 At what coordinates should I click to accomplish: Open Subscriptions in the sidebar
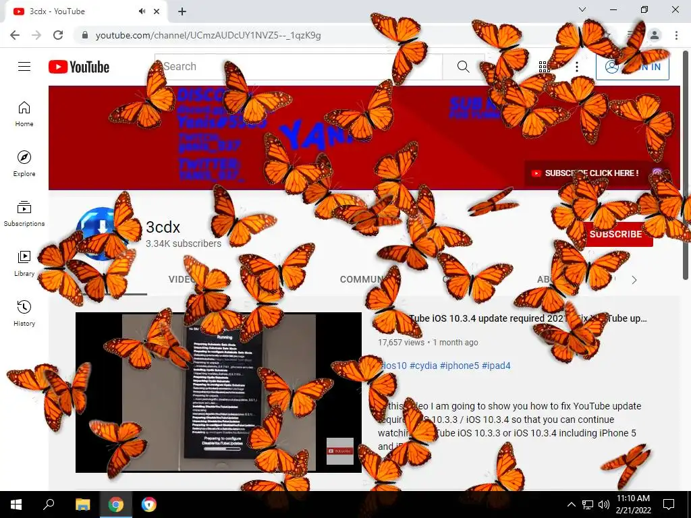(24, 214)
